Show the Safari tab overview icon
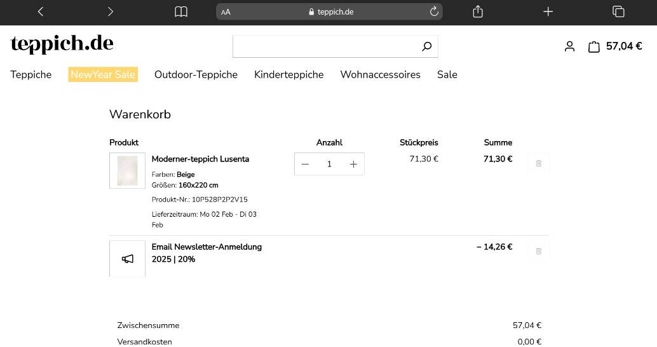This screenshot has height=347, width=657. coord(618,11)
